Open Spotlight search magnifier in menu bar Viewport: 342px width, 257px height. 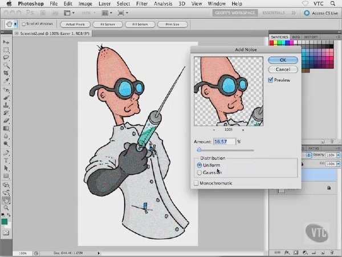[333, 3]
